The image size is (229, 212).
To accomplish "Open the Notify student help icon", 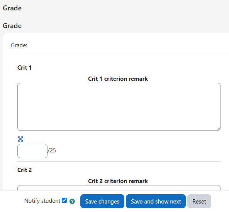I will [72, 201].
